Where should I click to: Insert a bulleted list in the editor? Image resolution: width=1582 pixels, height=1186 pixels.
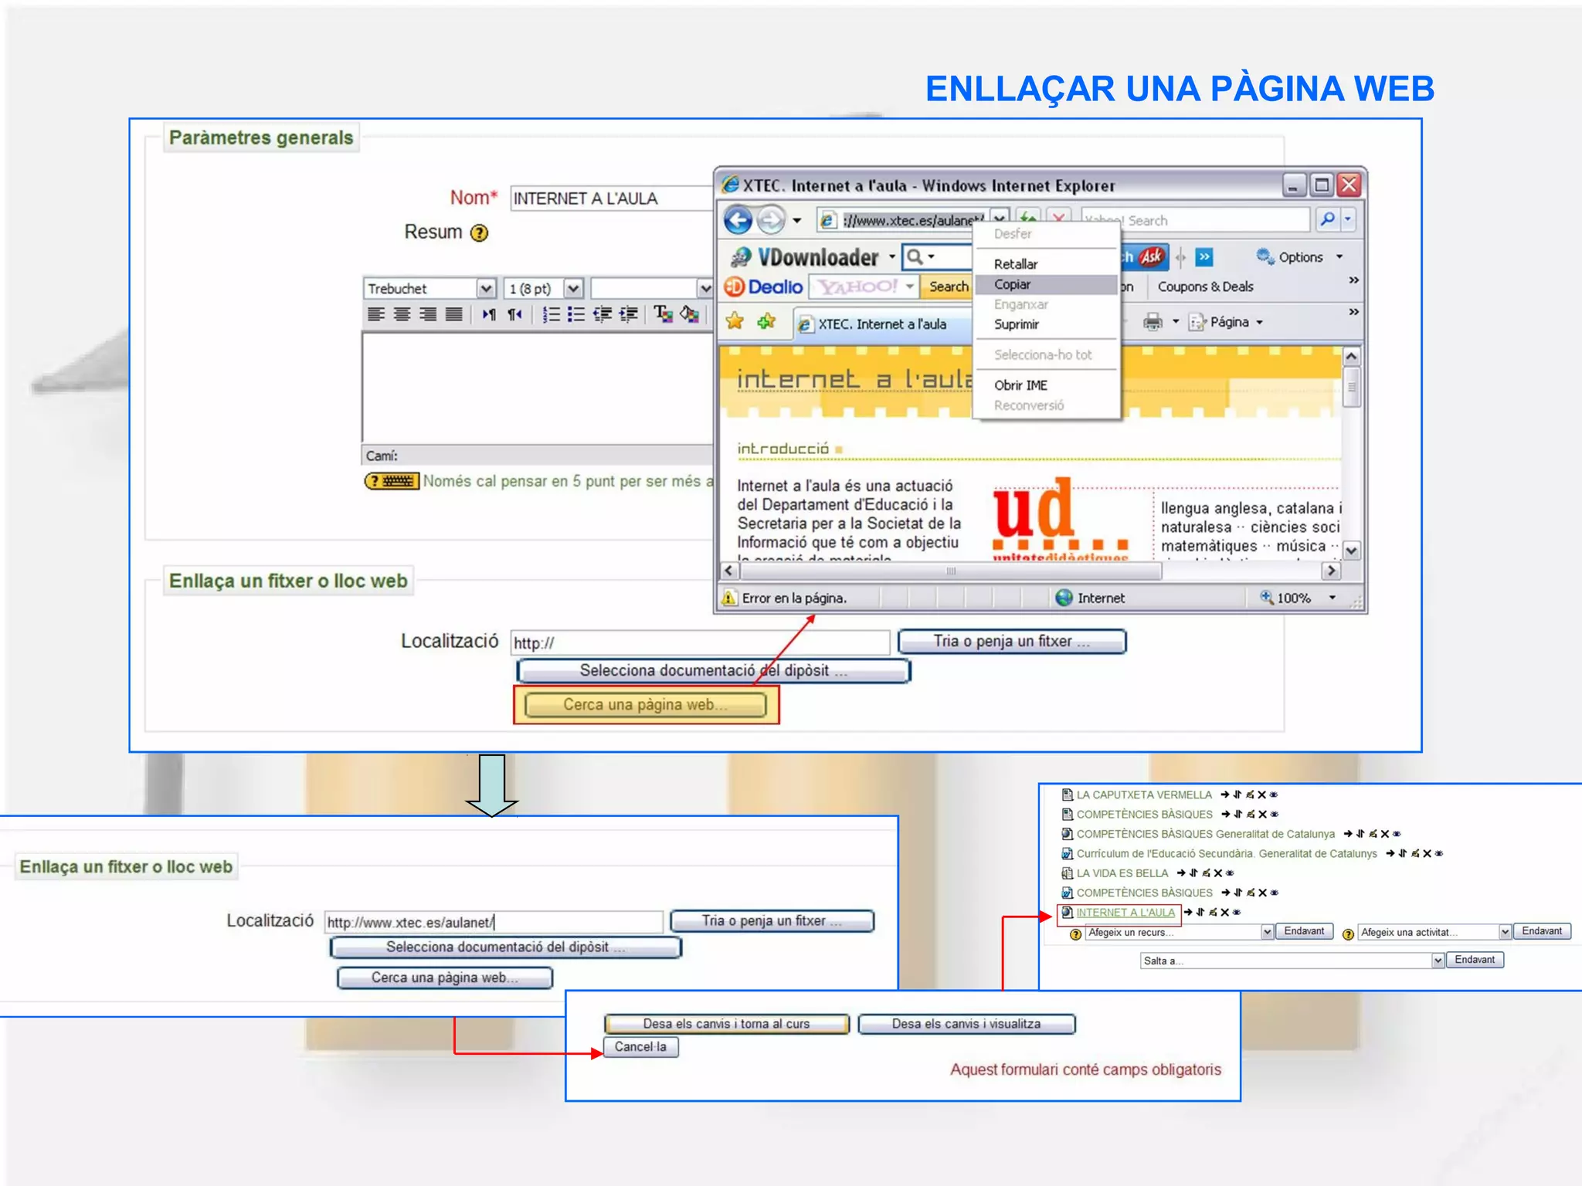576,314
